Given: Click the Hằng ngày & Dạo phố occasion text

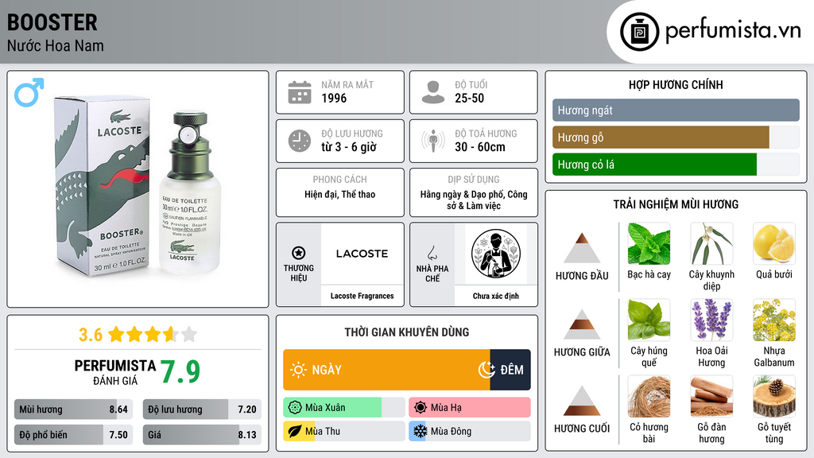Looking at the screenshot, I should click(x=474, y=200).
